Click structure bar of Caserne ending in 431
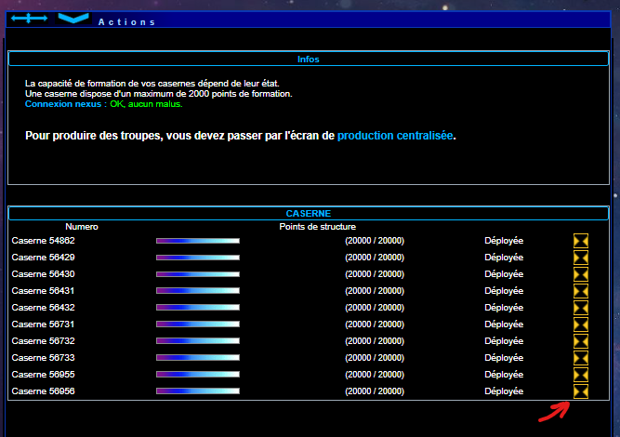The image size is (620, 437). point(198,291)
